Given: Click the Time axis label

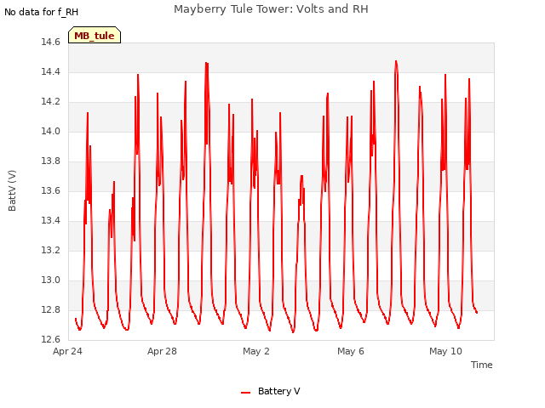Looking at the screenshot, I should [482, 365].
